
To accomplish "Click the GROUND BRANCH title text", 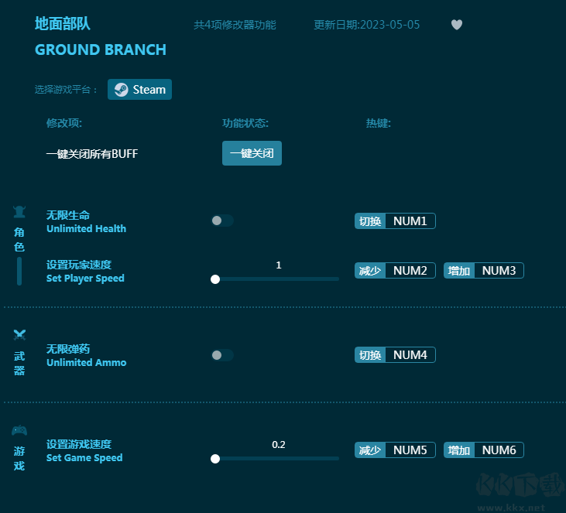I will pyautogui.click(x=101, y=50).
